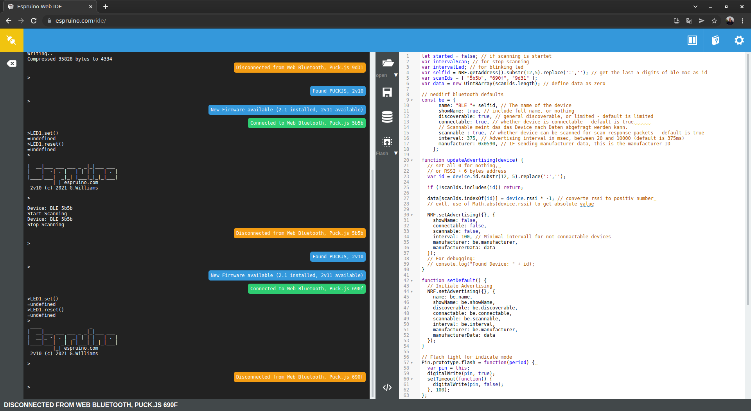Expand the Flash destination options arrow
The image size is (751, 411).
pyautogui.click(x=396, y=153)
